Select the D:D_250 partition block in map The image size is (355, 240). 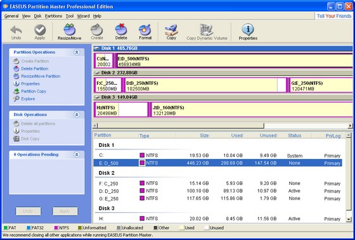[205, 85]
